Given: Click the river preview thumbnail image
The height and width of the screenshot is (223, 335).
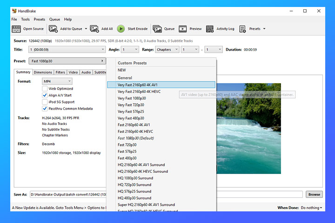Looking at the screenshot, I should tap(248, 129).
